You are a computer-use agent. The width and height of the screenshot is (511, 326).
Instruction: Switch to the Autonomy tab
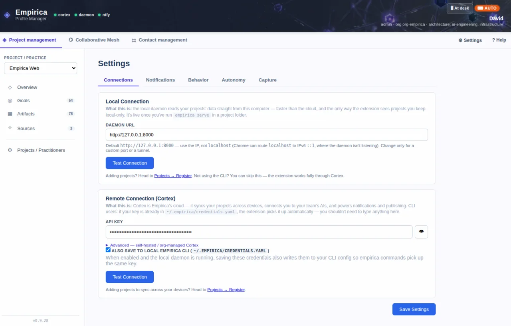click(x=234, y=80)
